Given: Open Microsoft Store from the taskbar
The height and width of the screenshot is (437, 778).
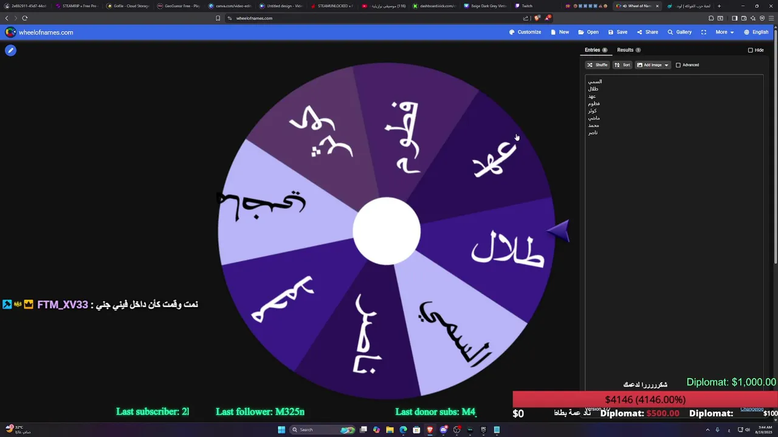Looking at the screenshot, I should [416, 430].
